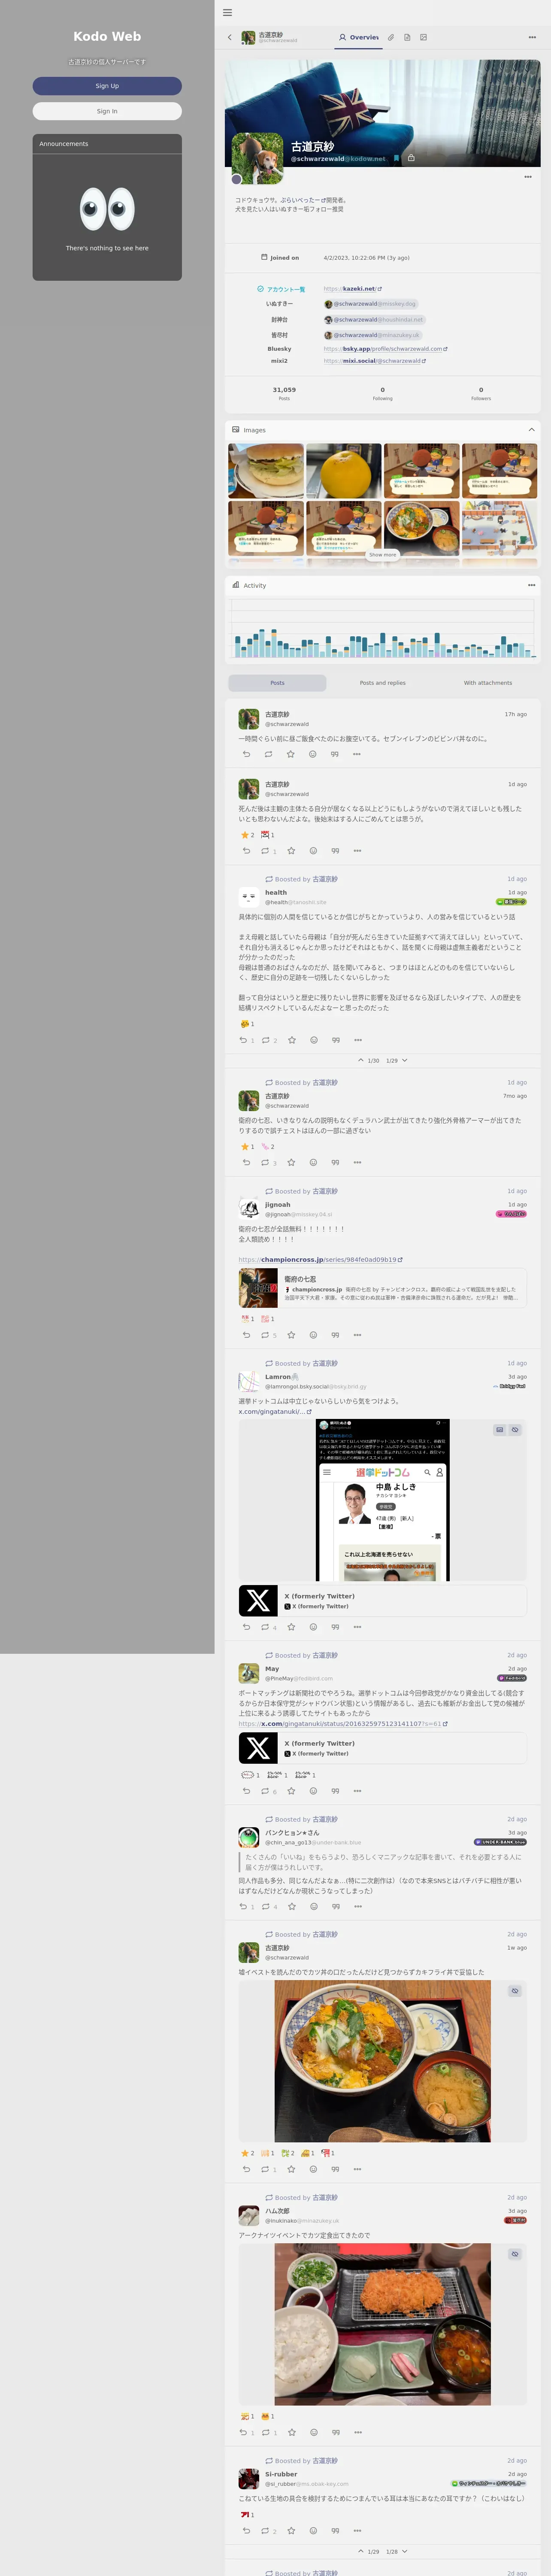Reply to the 7mo ago 柩府の七忍 post
This screenshot has height=2576, width=551.
(x=247, y=1162)
